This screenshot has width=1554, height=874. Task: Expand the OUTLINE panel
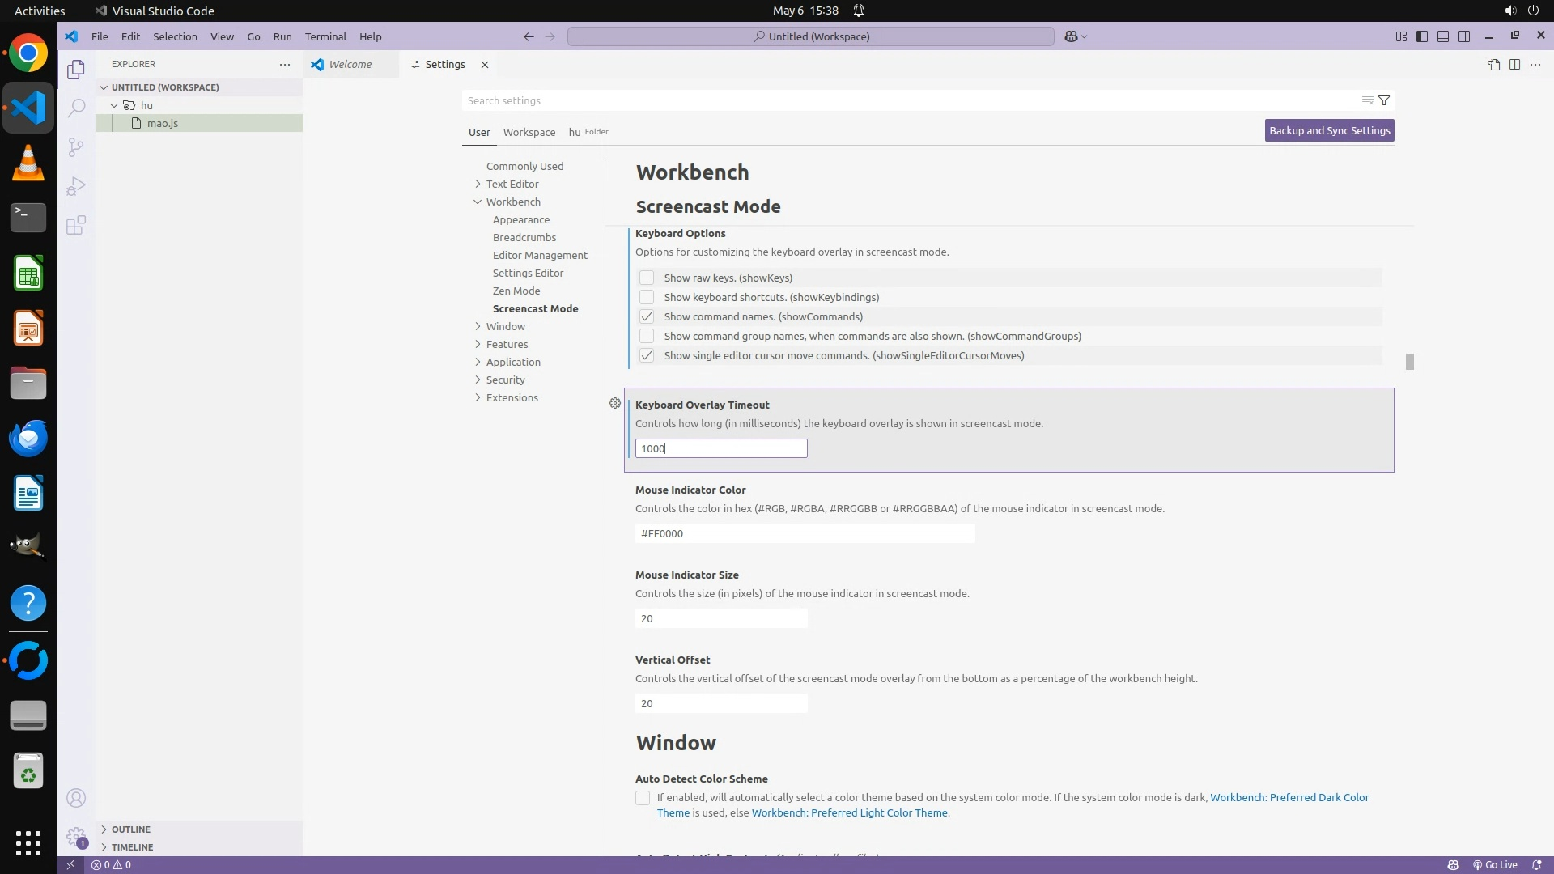click(130, 829)
